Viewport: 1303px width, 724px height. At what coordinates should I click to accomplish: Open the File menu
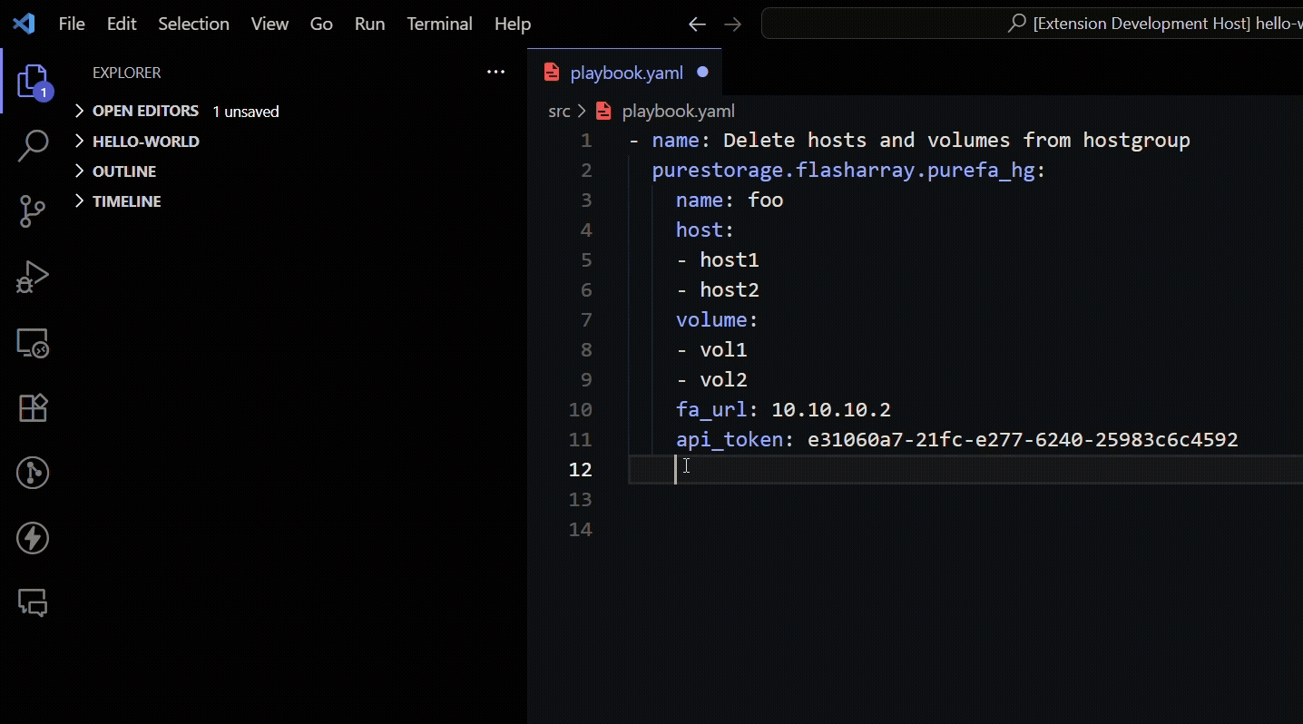click(x=71, y=24)
